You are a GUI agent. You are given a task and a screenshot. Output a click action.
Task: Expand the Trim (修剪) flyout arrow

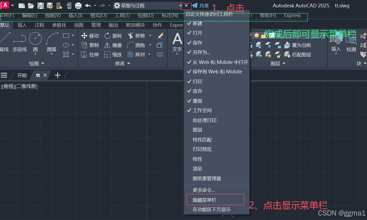[150, 35]
